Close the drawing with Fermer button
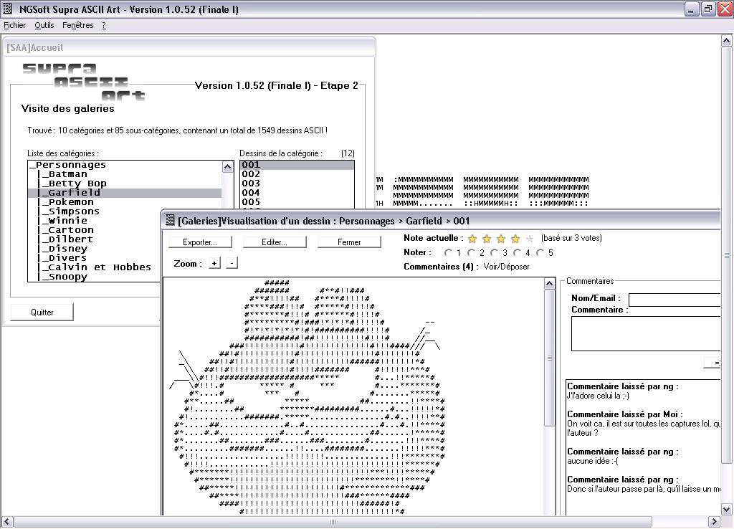This screenshot has height=529, width=734. coord(349,242)
